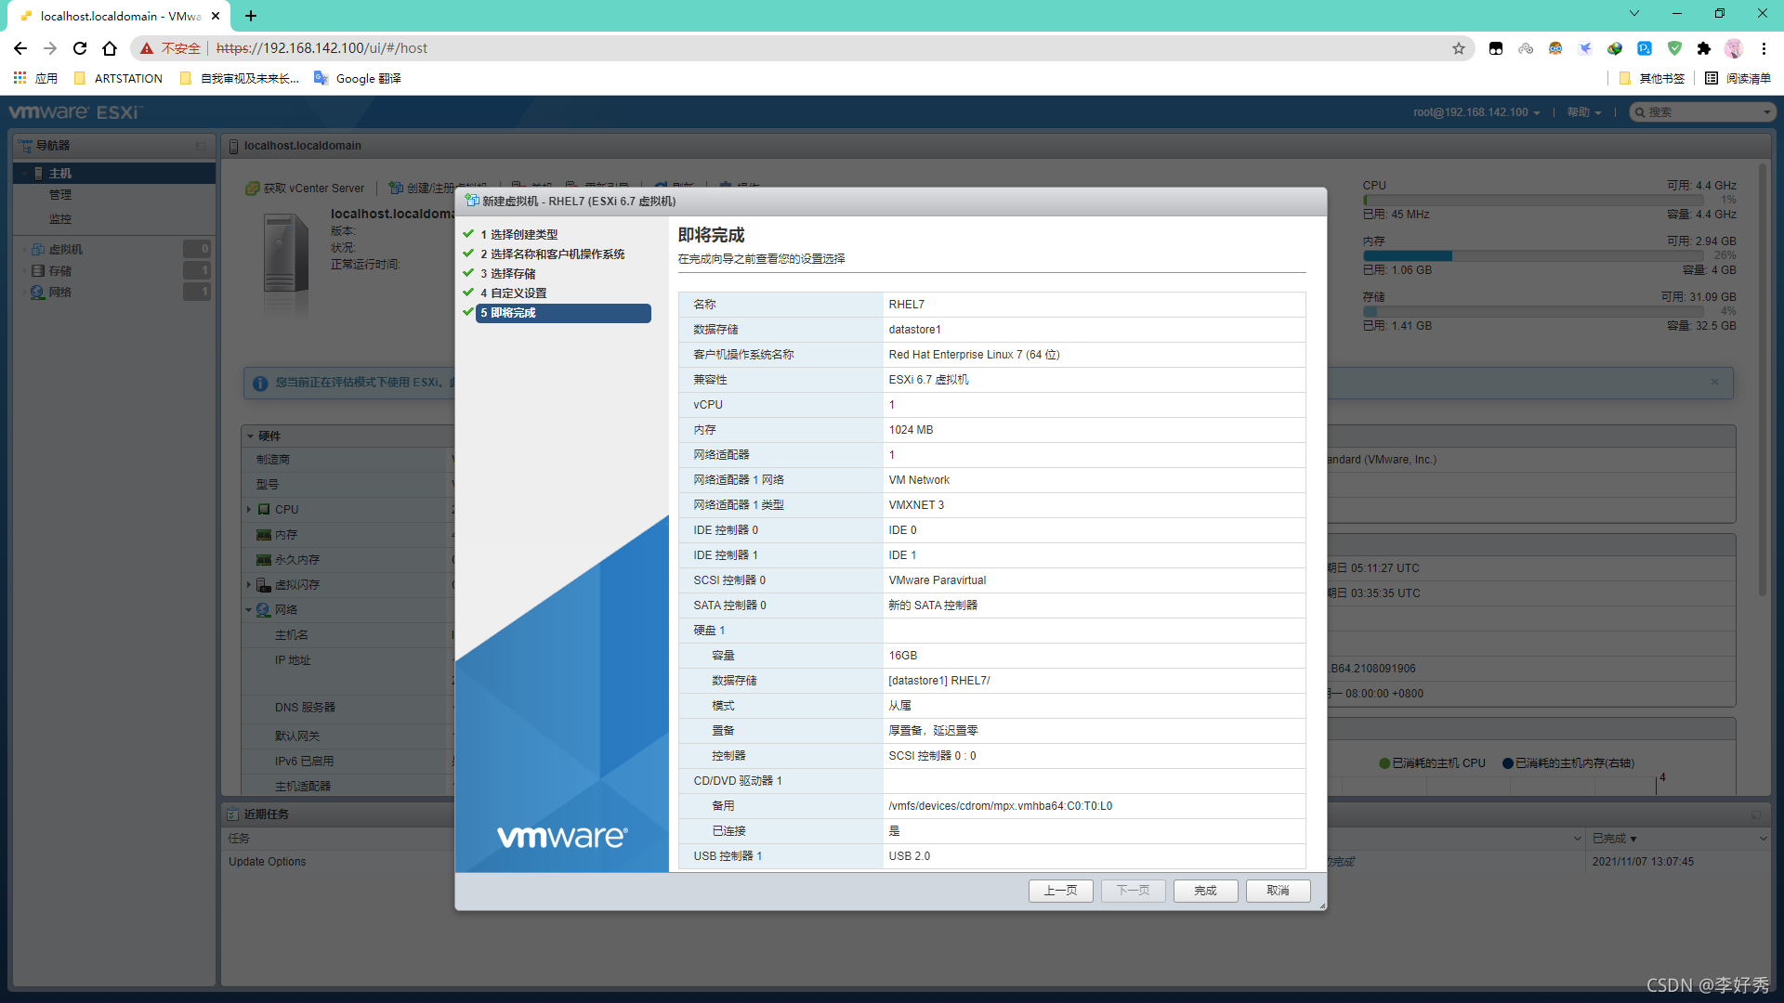
Task: Dismiss the evaluation mode notice
Action: [1715, 382]
